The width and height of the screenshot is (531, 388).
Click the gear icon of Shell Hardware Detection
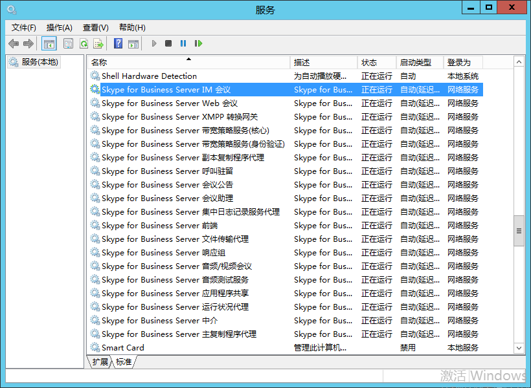(95, 76)
